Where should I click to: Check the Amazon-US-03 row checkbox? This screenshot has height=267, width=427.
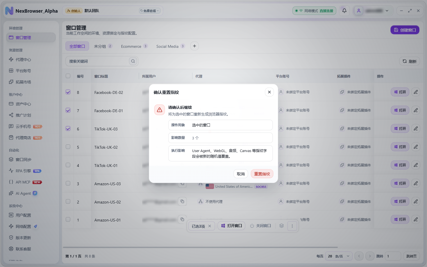[x=68, y=183]
